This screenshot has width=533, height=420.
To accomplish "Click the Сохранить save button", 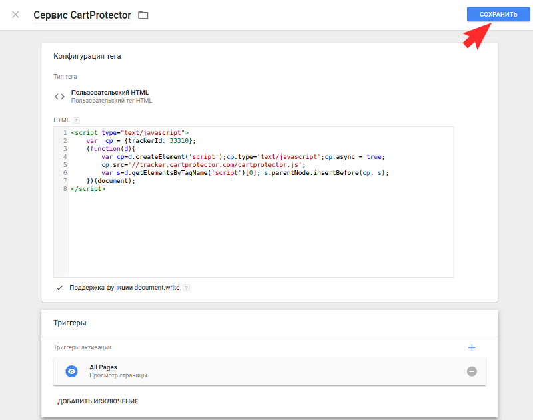I will (x=498, y=14).
